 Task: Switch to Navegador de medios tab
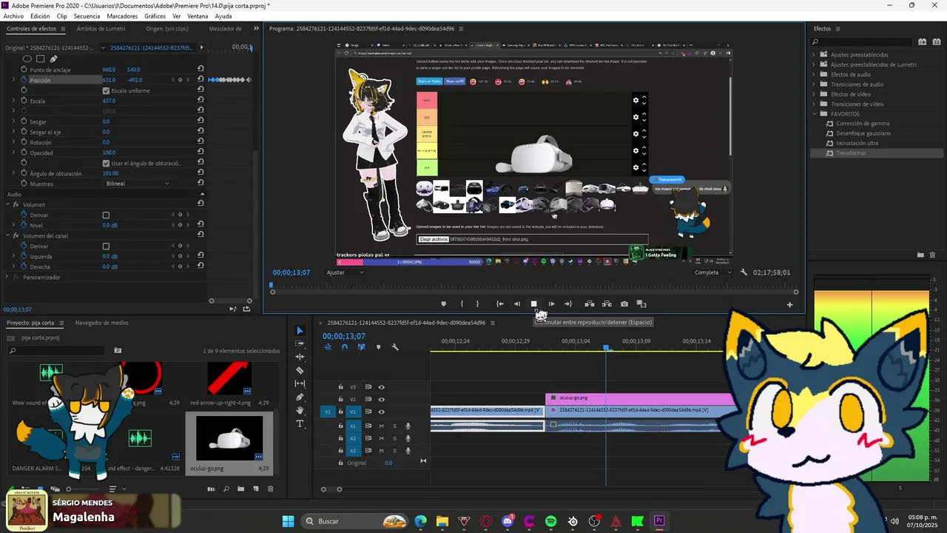click(102, 323)
